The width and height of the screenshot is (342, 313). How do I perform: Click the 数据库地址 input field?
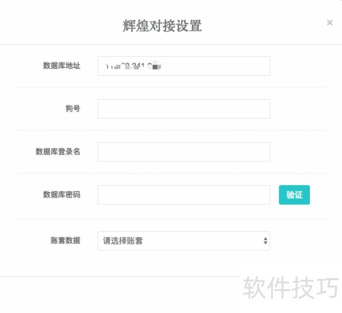click(x=184, y=66)
